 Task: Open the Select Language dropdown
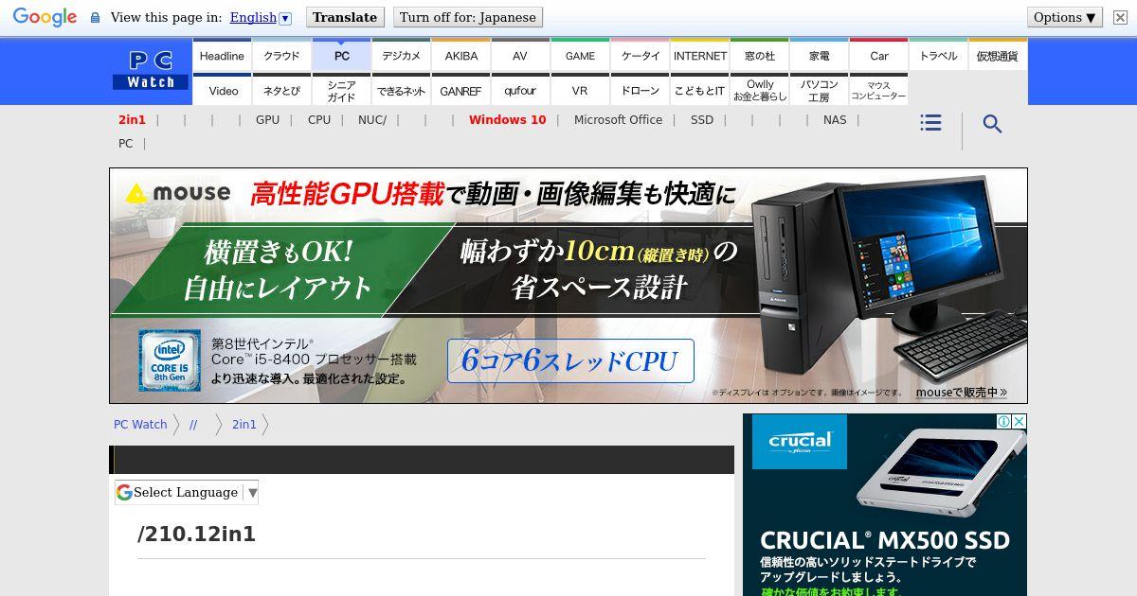[187, 492]
